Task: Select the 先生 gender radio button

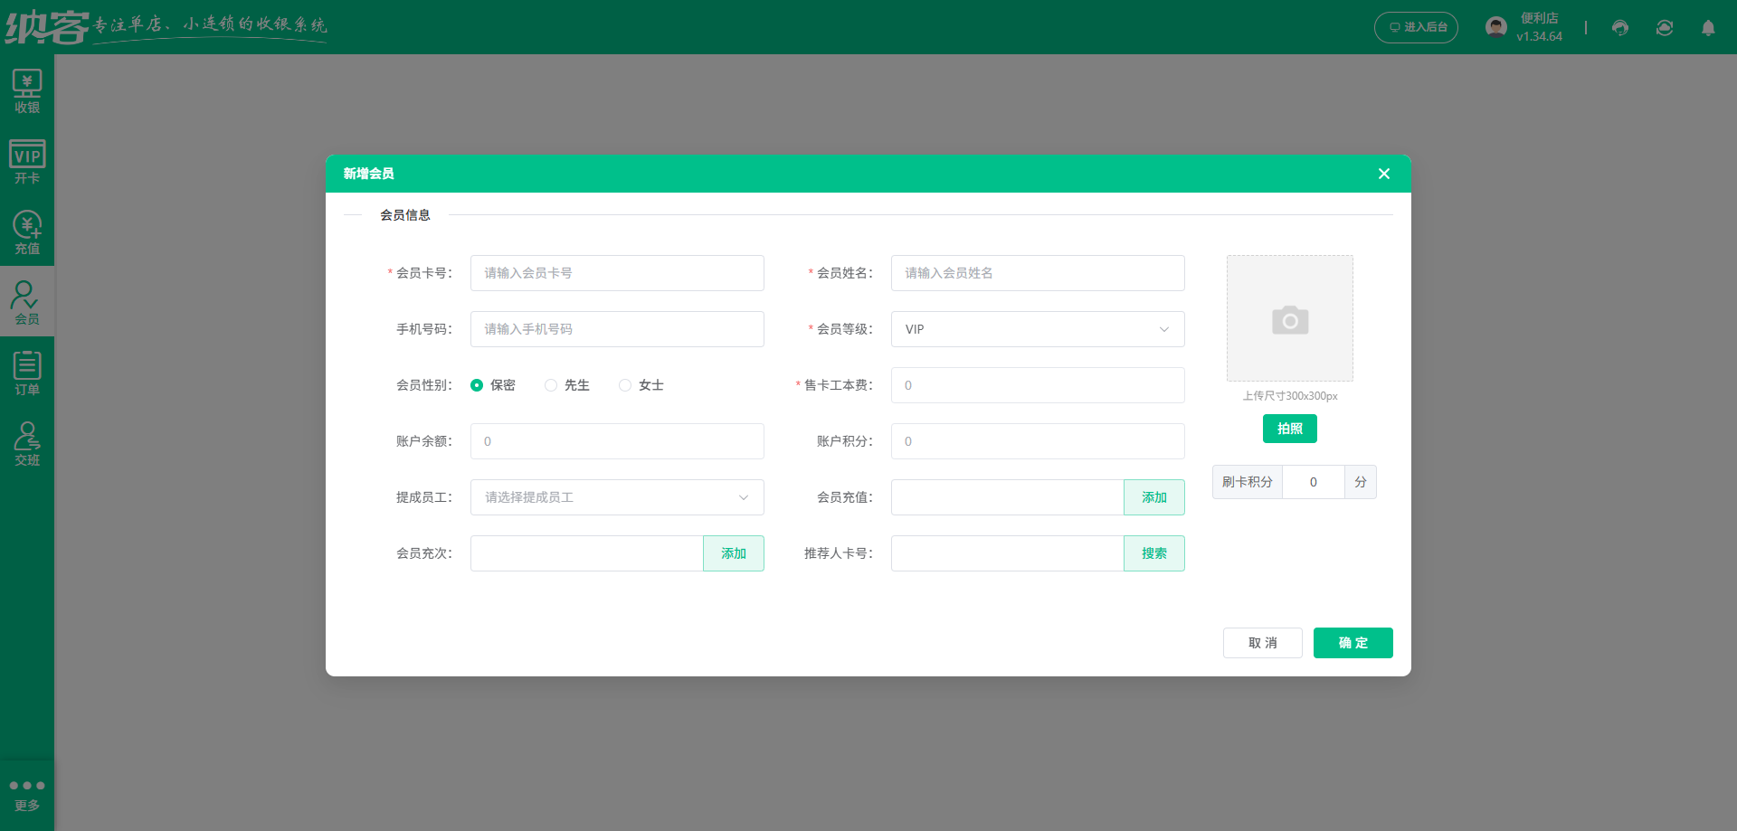Action: click(x=551, y=385)
